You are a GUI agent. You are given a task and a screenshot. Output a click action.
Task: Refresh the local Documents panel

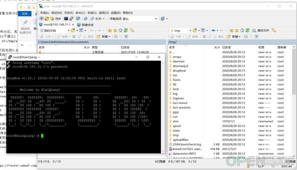(x=126, y=30)
